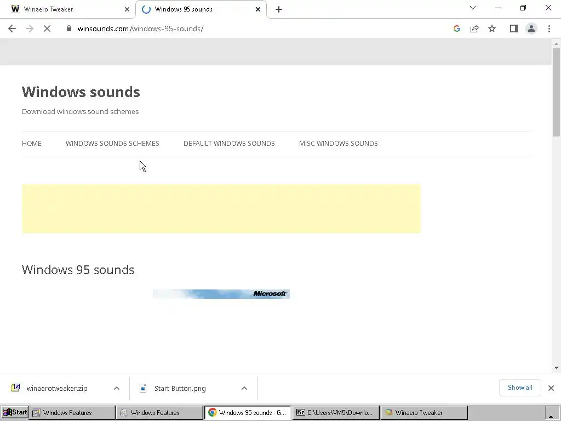The height and width of the screenshot is (421, 561).
Task: Share this page icon
Action: [474, 29]
